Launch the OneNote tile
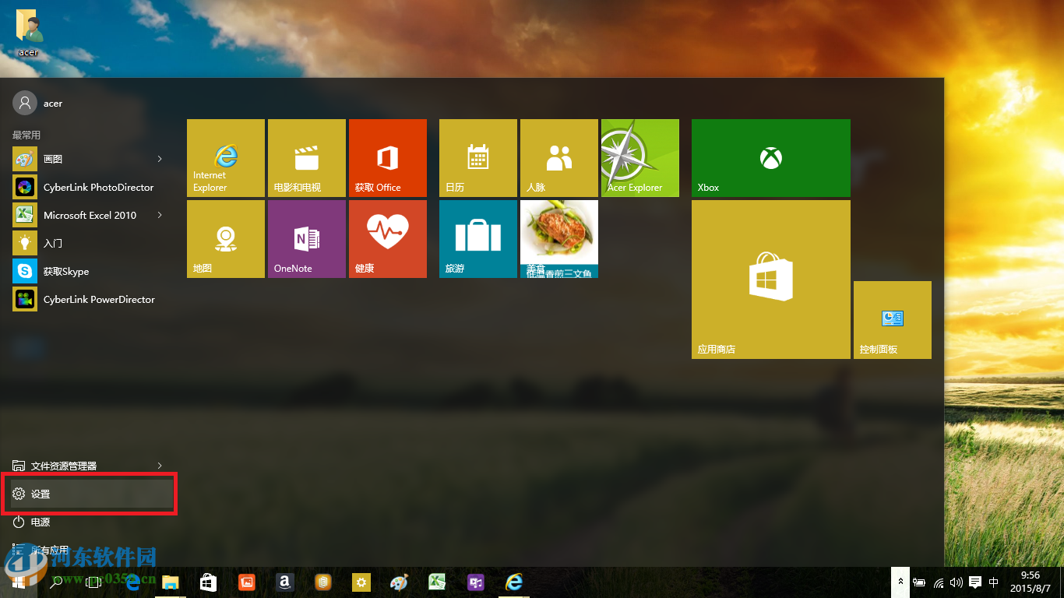Image resolution: width=1064 pixels, height=598 pixels. pyautogui.click(x=306, y=238)
